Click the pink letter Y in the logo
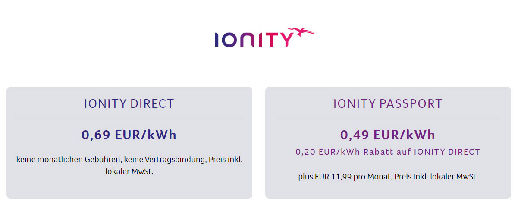This screenshot has width=518, height=213. (286, 40)
